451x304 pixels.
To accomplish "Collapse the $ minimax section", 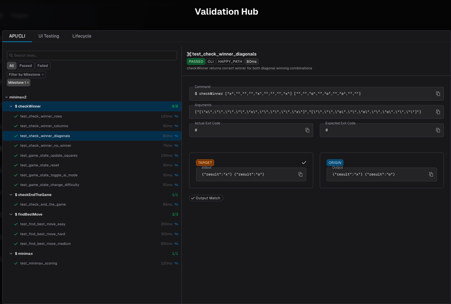I will click(x=11, y=254).
